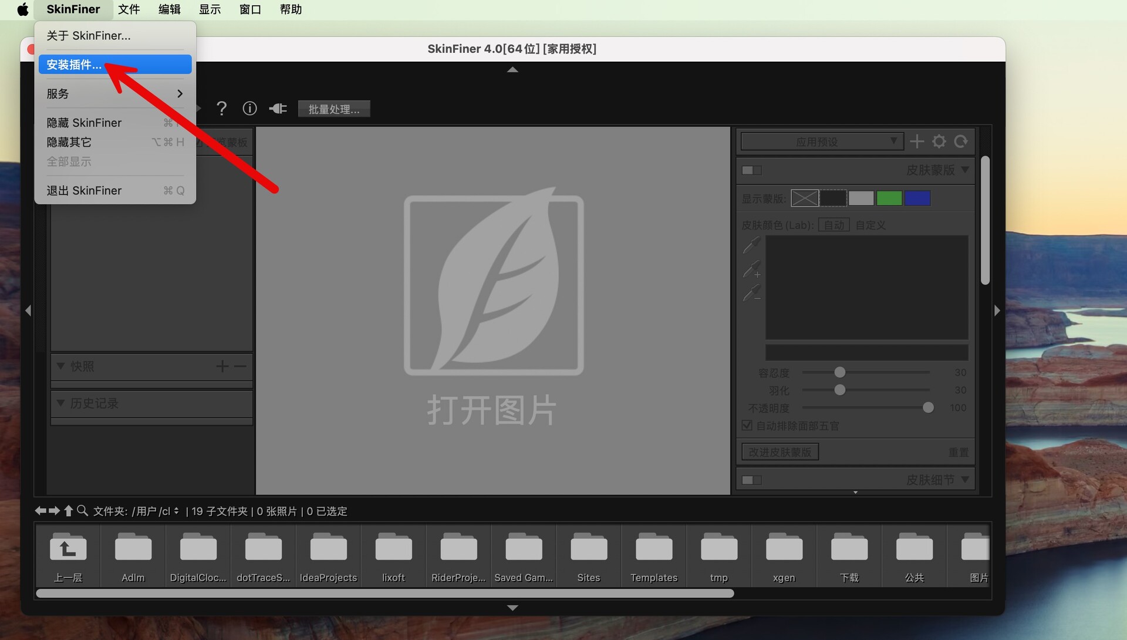
Task: Open the xgen folder
Action: 784,555
